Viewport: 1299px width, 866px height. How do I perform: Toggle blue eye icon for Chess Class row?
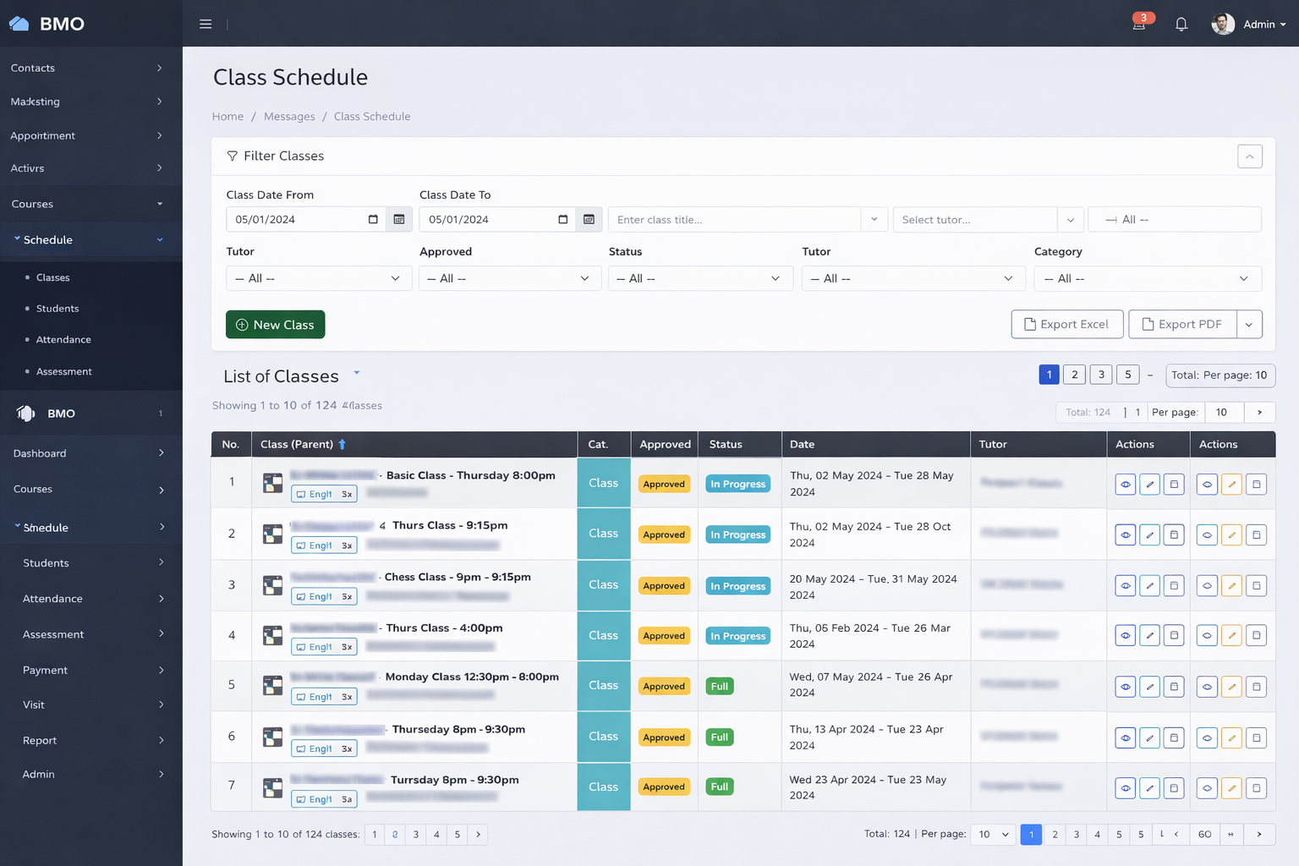pos(1125,585)
